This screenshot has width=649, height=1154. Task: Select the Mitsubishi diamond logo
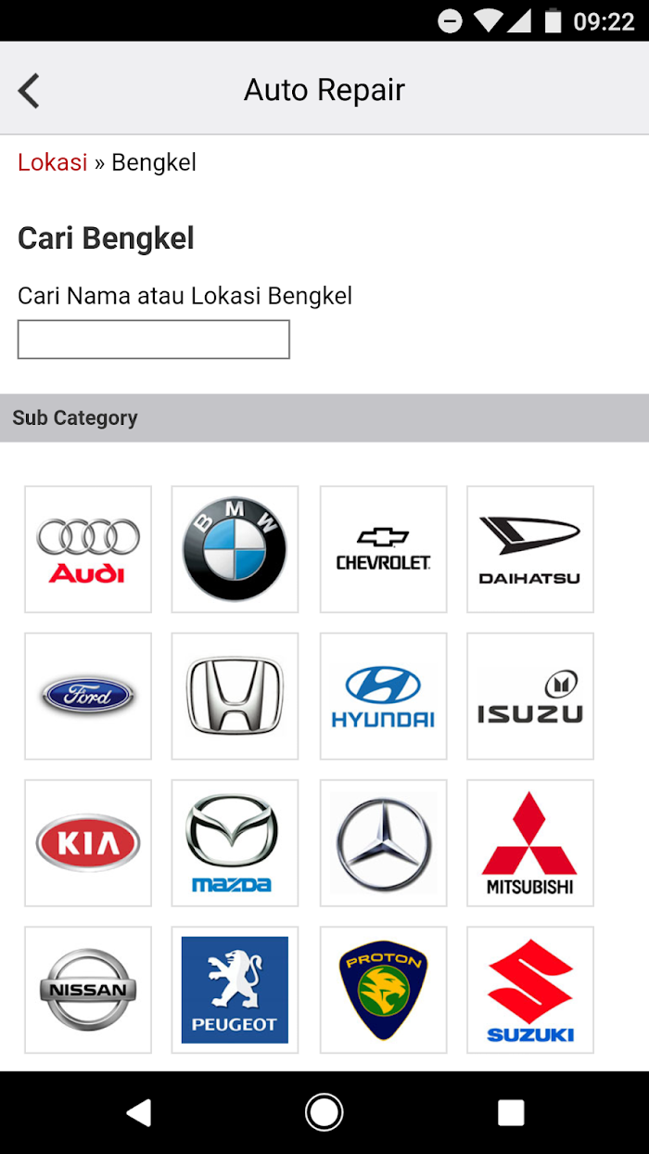point(529,842)
